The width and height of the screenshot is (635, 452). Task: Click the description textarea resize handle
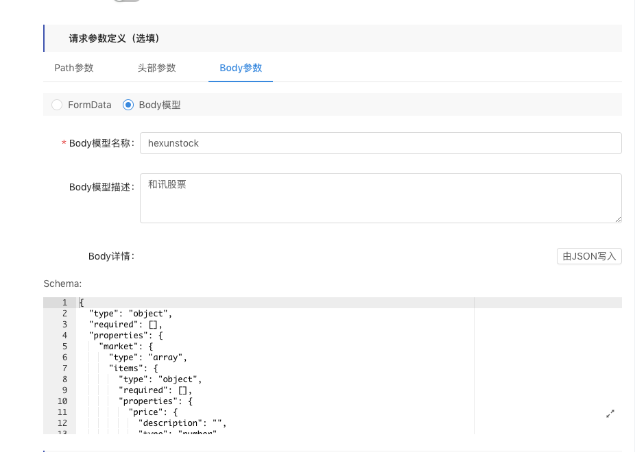[618, 219]
